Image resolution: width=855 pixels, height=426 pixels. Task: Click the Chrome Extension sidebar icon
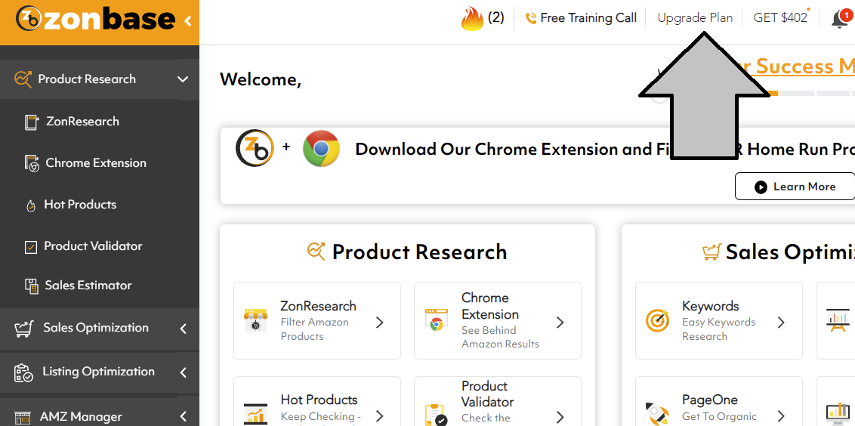click(x=32, y=163)
